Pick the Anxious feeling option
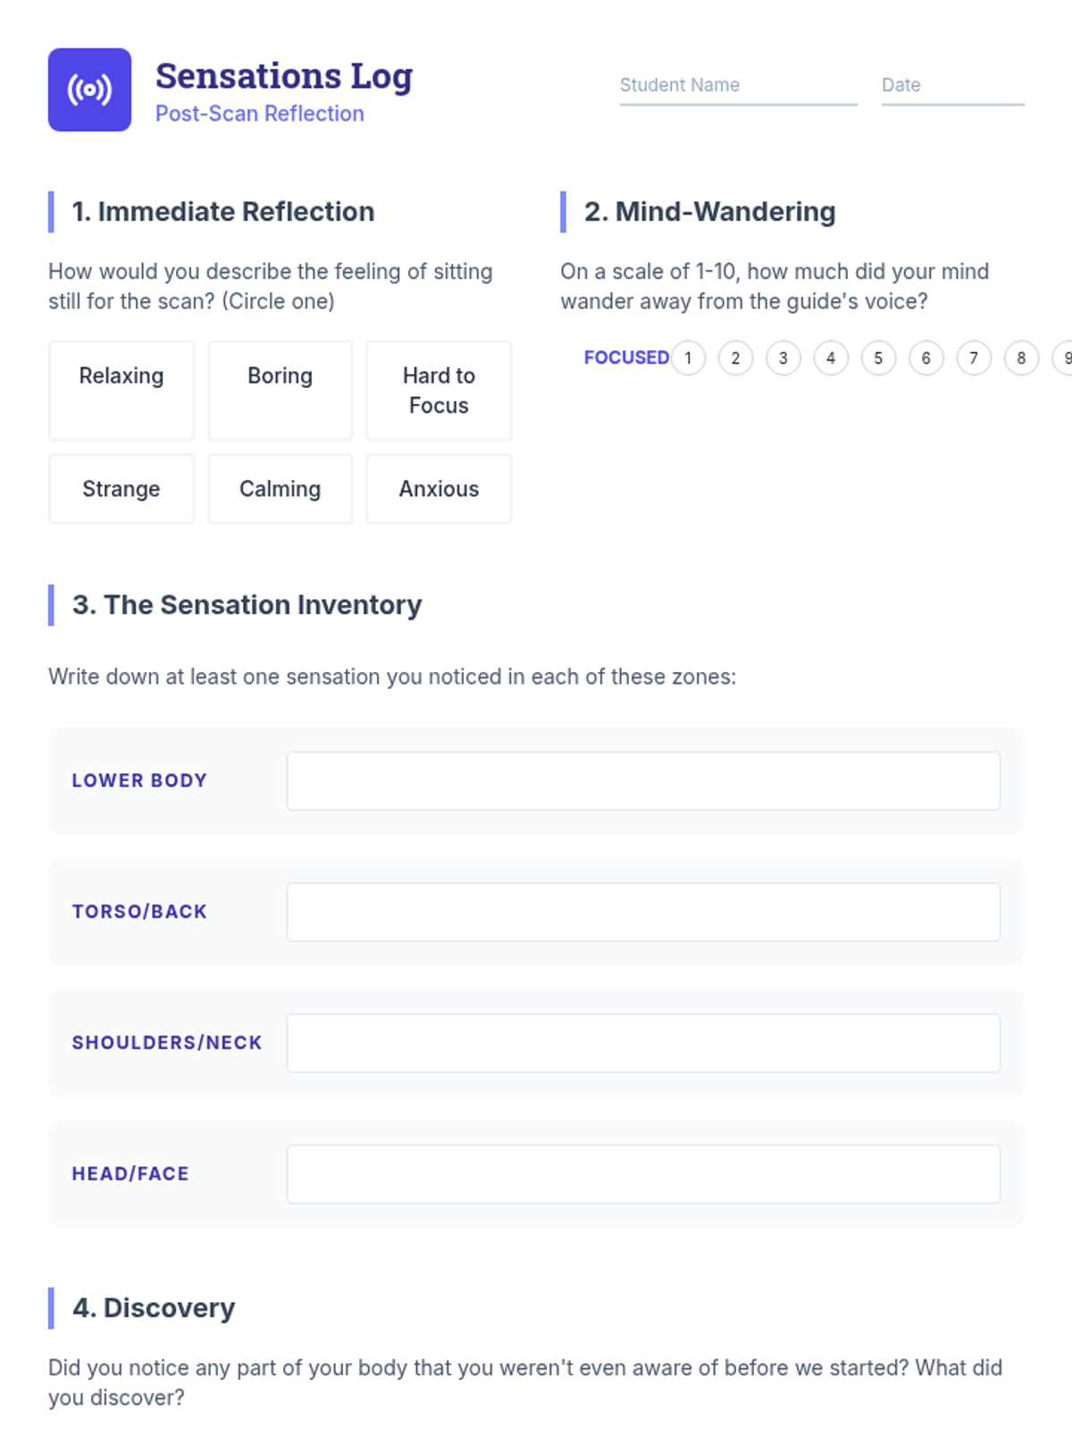The height and width of the screenshot is (1430, 1072). [439, 489]
